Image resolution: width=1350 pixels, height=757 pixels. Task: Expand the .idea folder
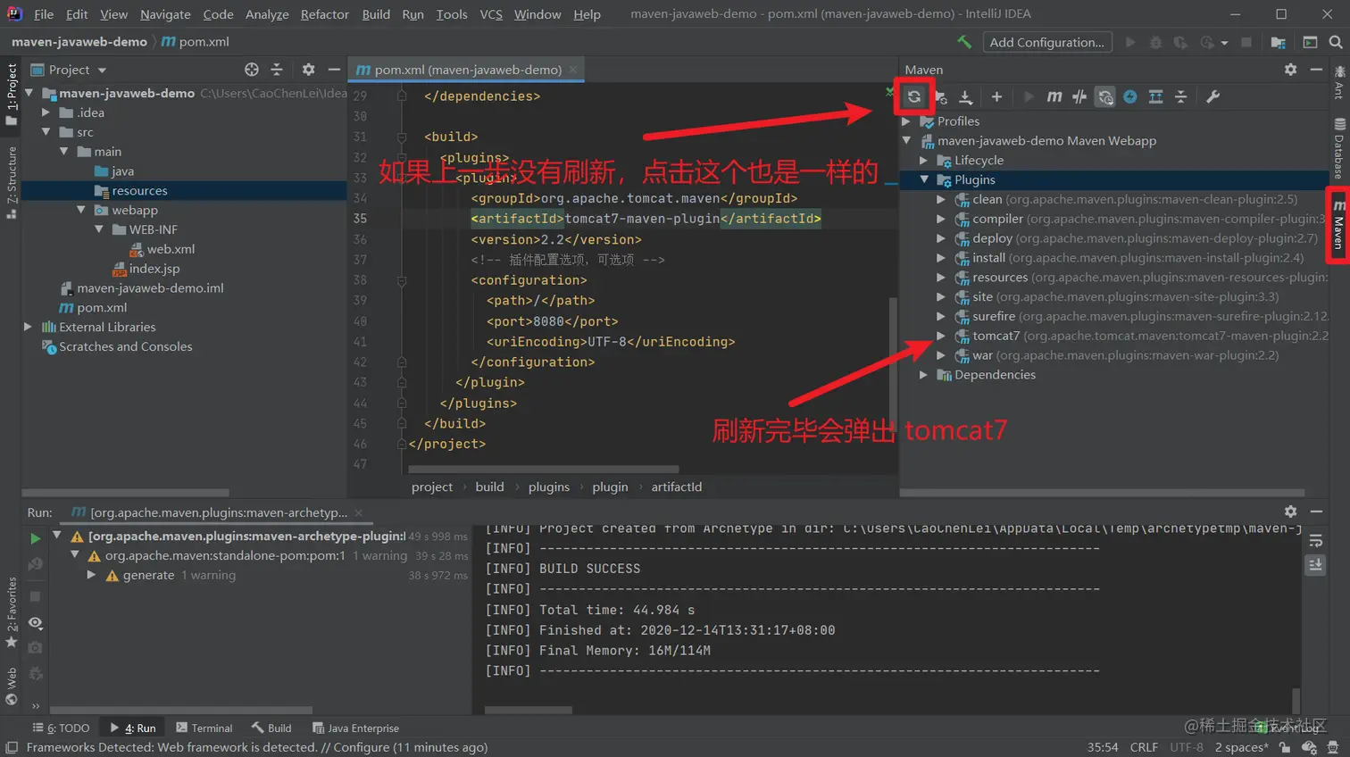[46, 112]
